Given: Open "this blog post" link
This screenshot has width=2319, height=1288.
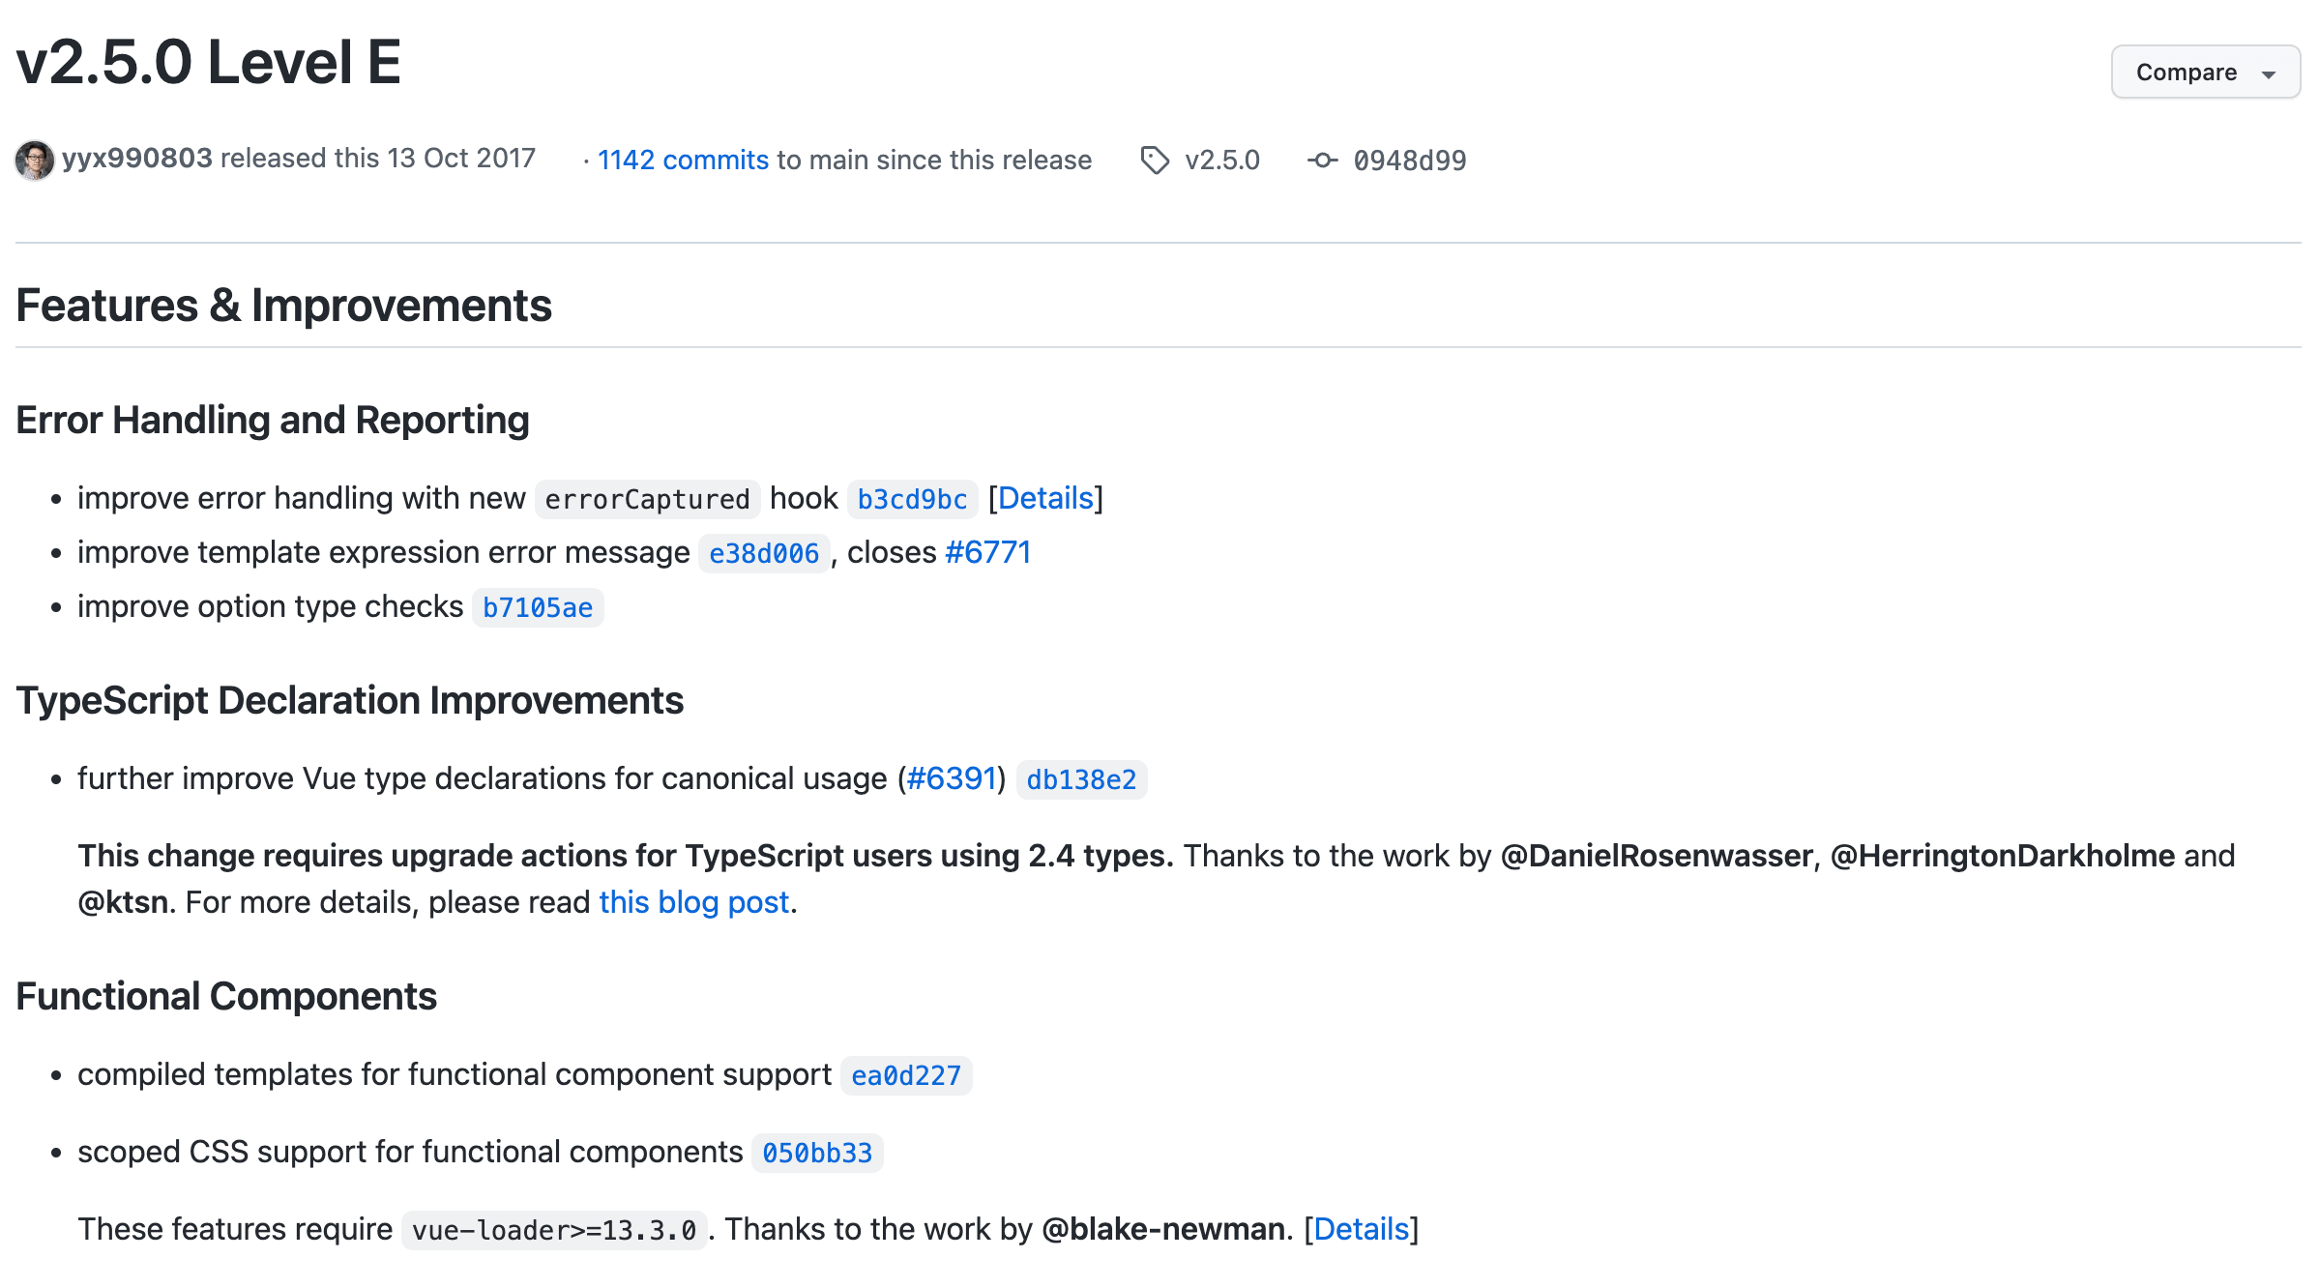Looking at the screenshot, I should click(x=694, y=903).
